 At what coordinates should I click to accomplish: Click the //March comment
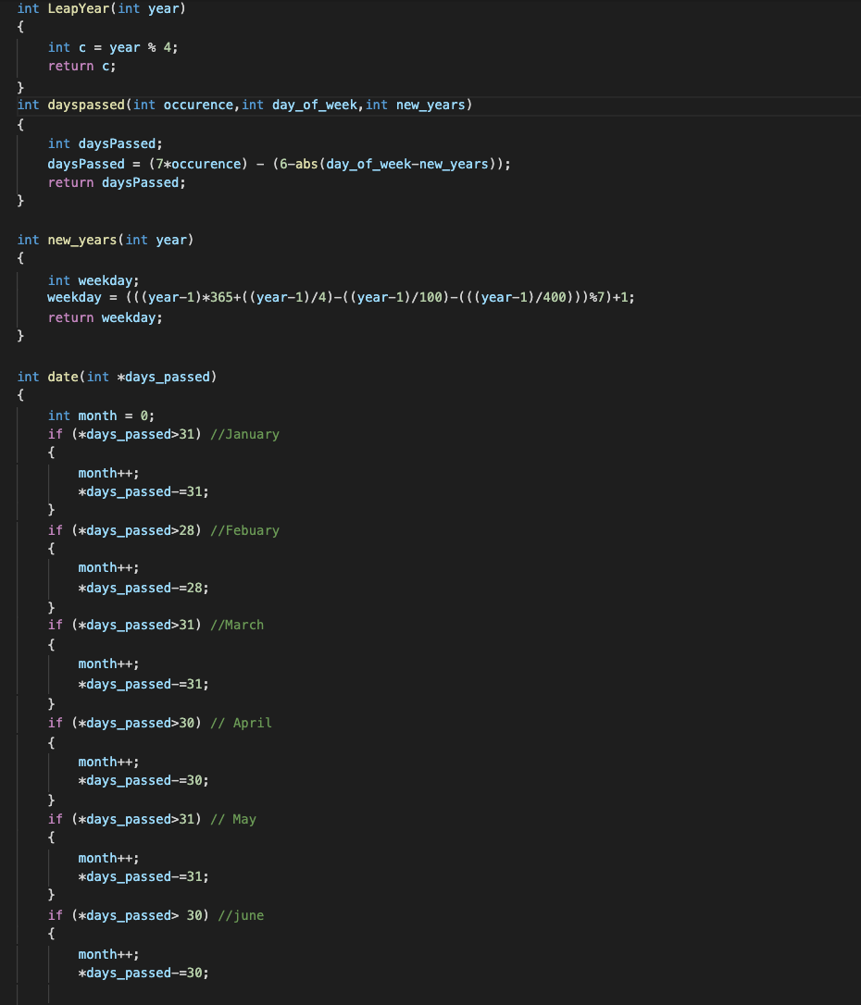[x=237, y=625]
